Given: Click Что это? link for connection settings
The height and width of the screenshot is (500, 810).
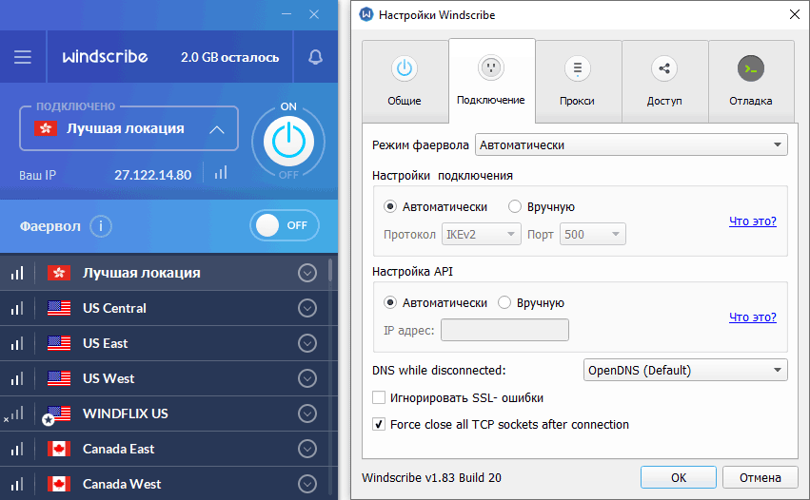Looking at the screenshot, I should tap(753, 221).
